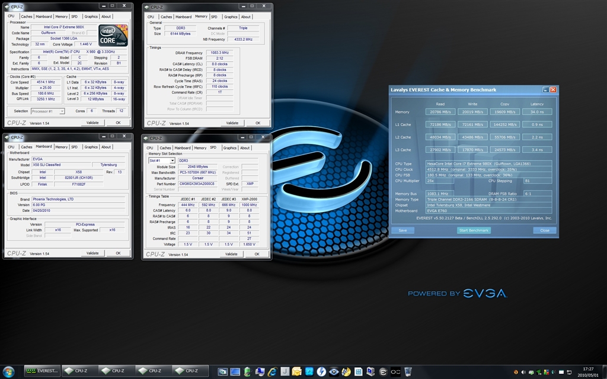The height and width of the screenshot is (379, 607).
Task: Click the NB Frequency value 4333.2 MHz
Action: click(243, 40)
